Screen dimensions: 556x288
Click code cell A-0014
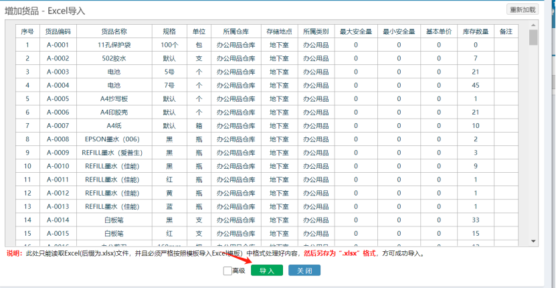point(58,220)
